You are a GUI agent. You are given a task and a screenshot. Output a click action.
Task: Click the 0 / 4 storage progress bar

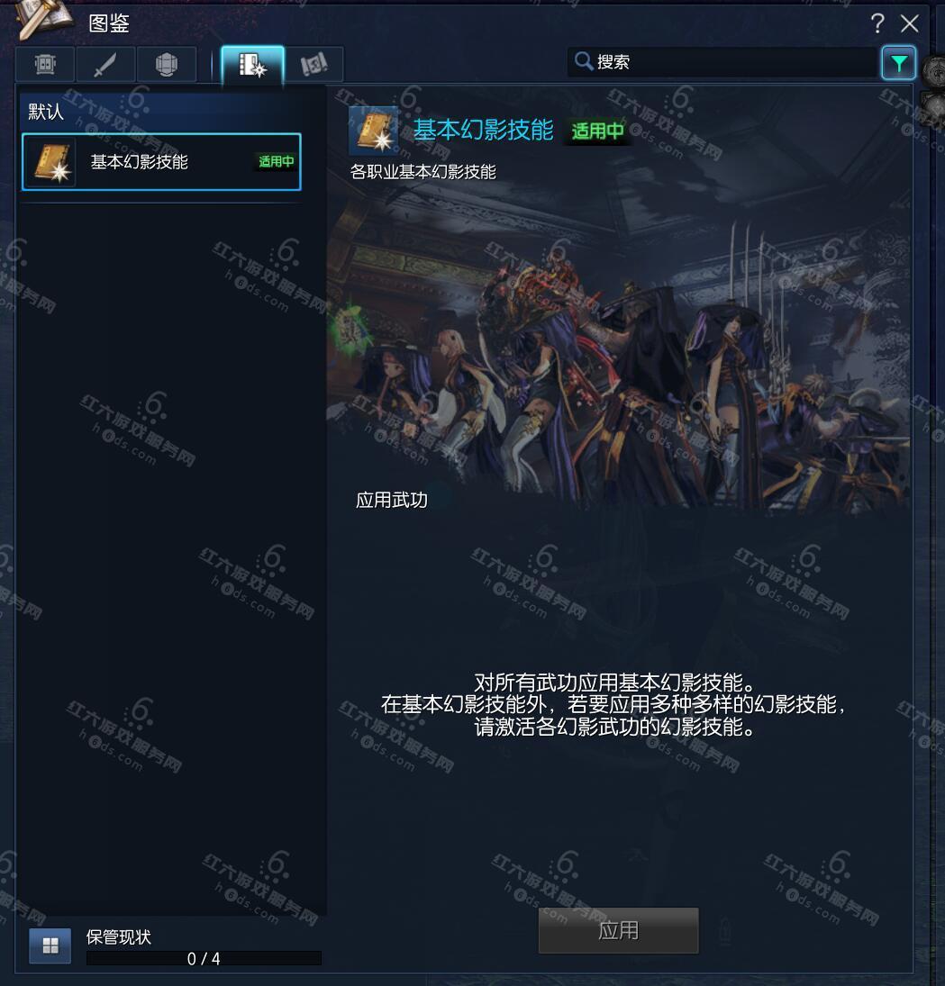point(204,958)
